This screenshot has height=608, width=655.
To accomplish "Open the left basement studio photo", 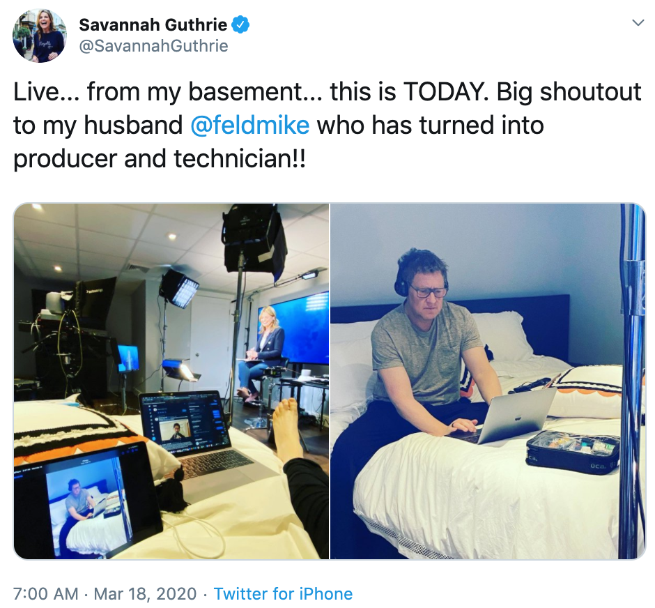I will (171, 381).
